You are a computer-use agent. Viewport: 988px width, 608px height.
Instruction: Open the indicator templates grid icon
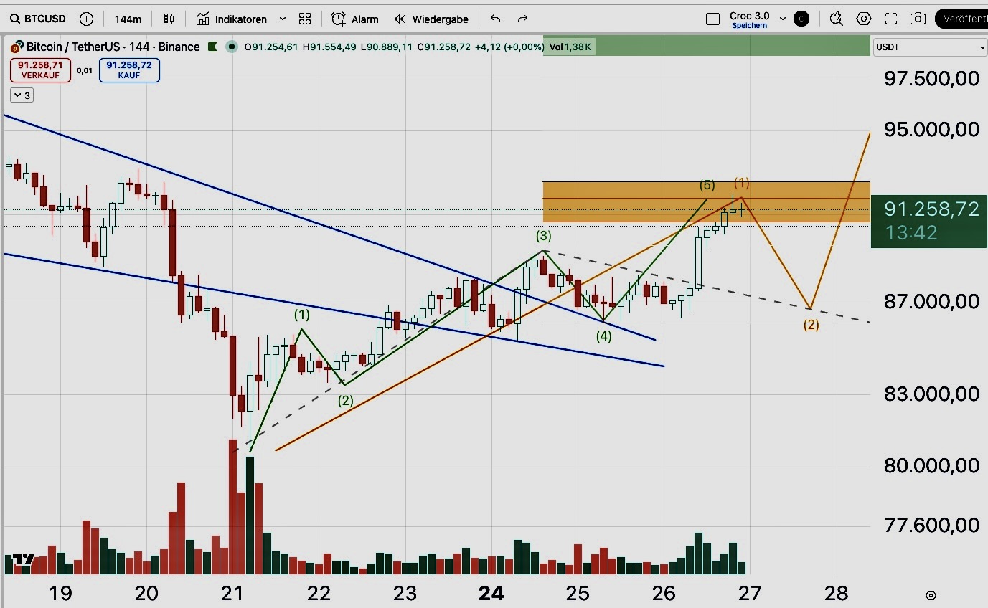click(x=305, y=19)
